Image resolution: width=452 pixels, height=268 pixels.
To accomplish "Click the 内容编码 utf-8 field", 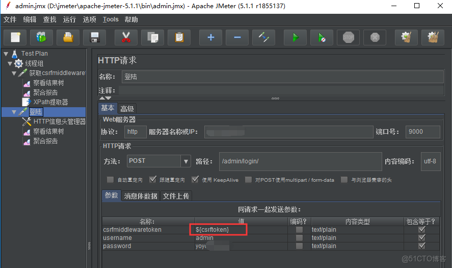I will (431, 161).
